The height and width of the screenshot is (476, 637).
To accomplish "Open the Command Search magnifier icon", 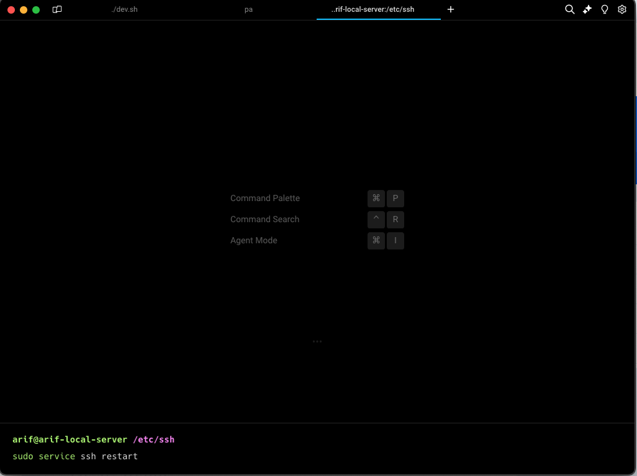I will pos(569,9).
